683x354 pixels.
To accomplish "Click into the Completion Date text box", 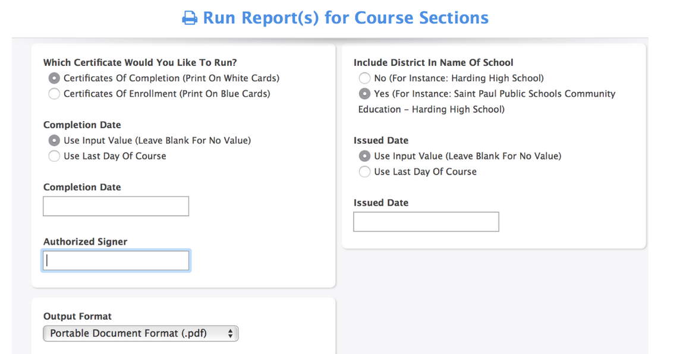I will 116,206.
